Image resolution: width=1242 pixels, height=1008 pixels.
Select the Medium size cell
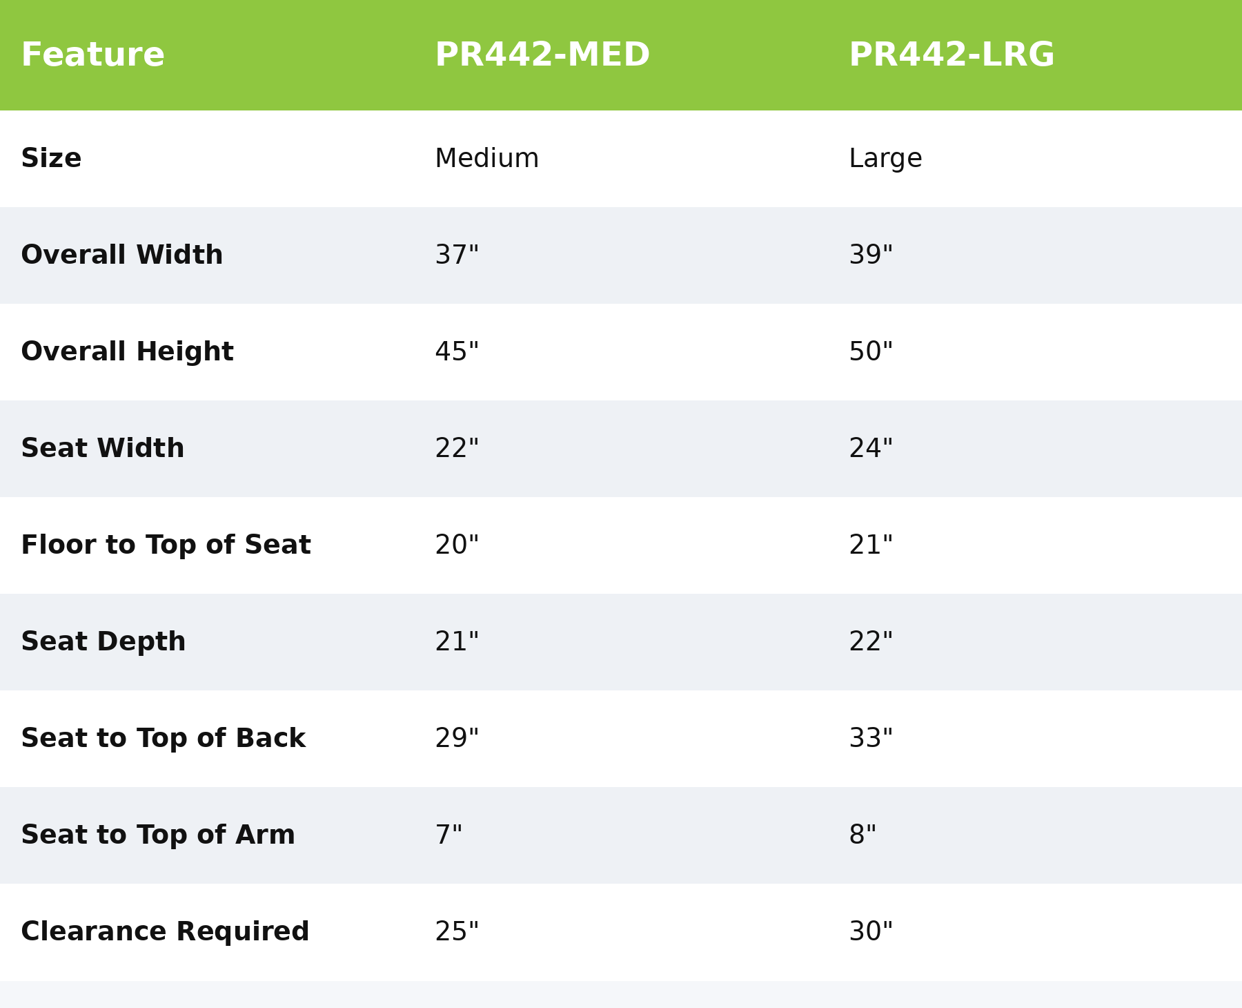486,159
